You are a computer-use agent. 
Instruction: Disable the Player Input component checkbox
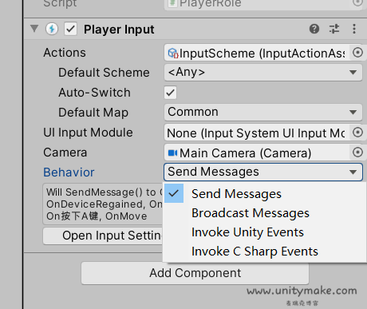pos(70,29)
